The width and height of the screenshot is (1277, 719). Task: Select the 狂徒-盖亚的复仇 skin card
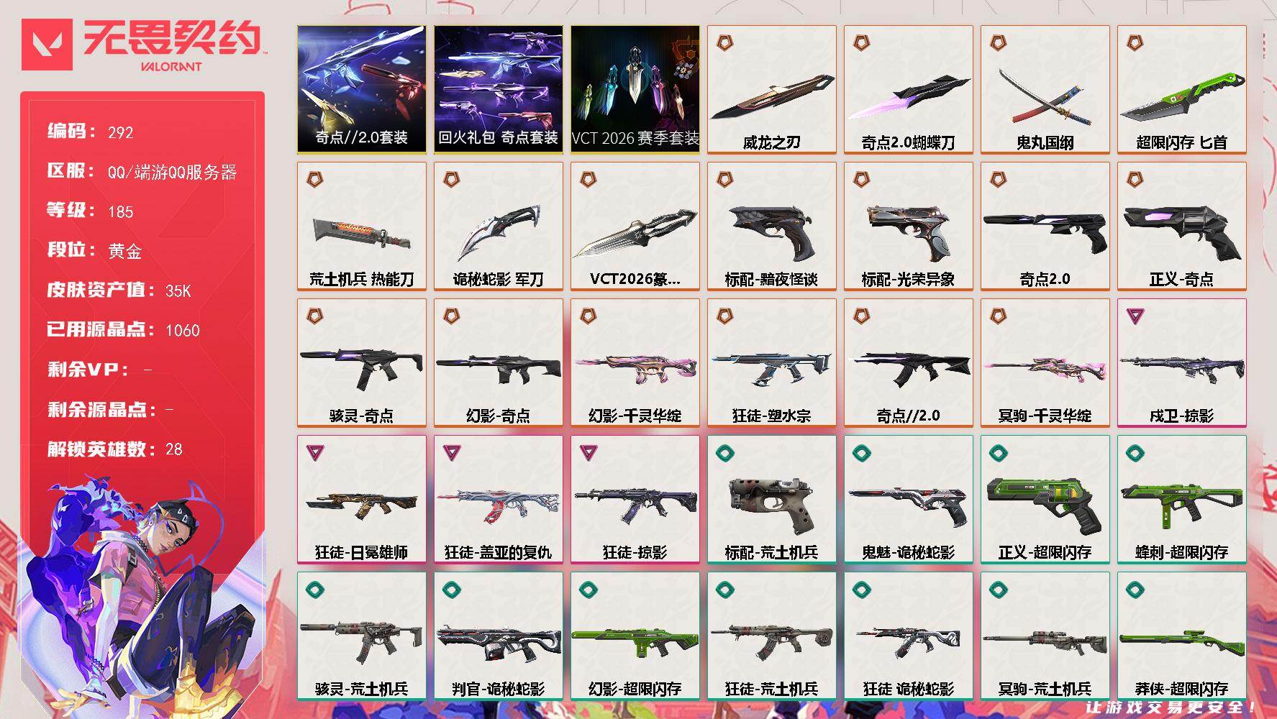tap(499, 500)
